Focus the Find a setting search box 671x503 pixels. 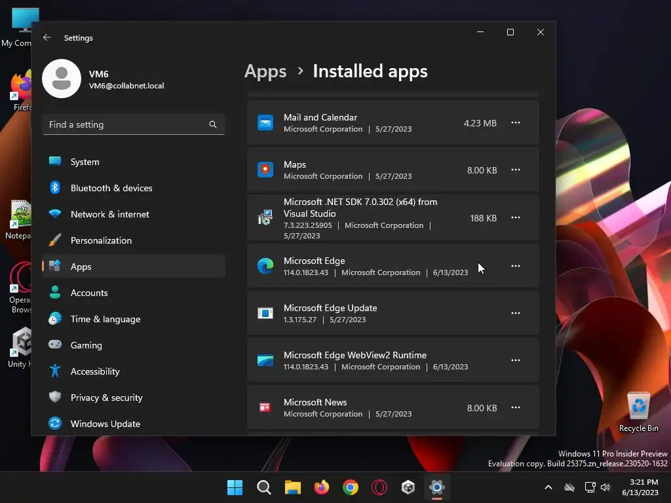(x=134, y=124)
